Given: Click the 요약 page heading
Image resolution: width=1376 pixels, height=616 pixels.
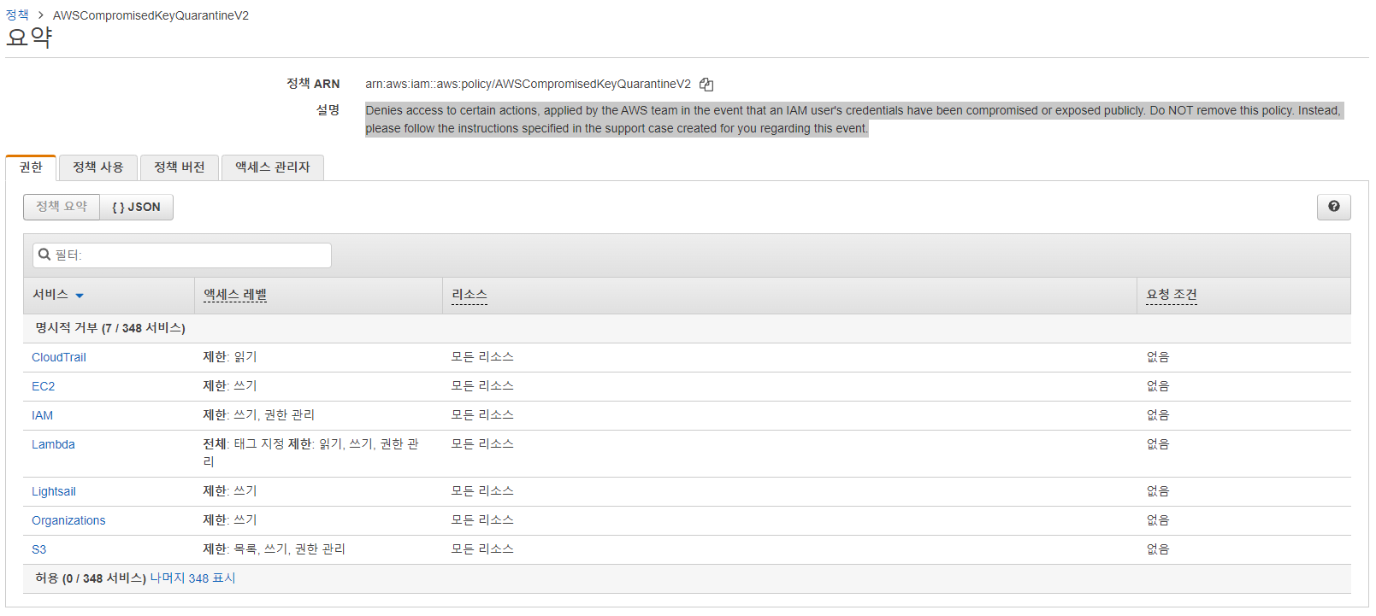Looking at the screenshot, I should click(x=29, y=38).
